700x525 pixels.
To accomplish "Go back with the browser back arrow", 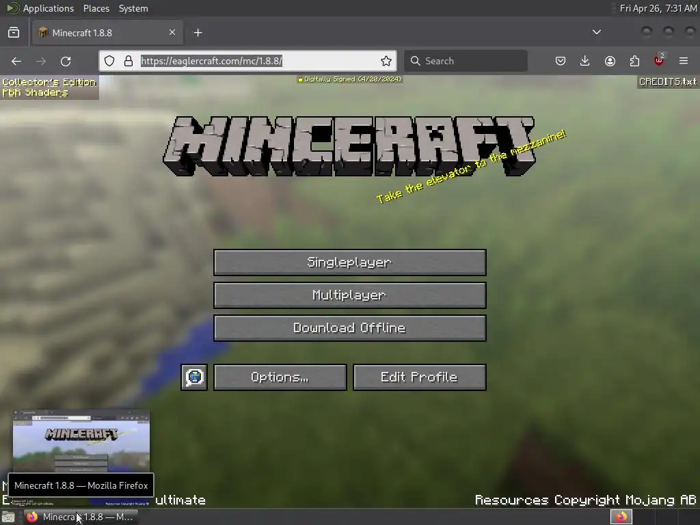I will coord(16,61).
